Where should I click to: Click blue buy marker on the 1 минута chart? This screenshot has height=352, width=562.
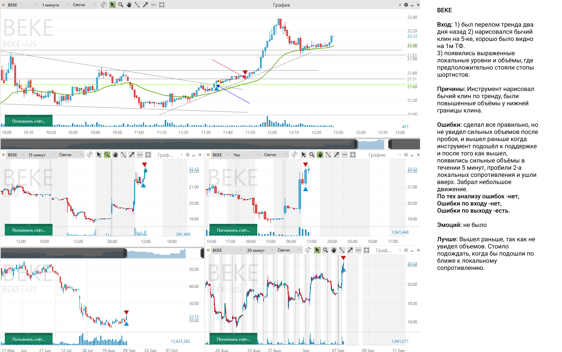tap(217, 88)
